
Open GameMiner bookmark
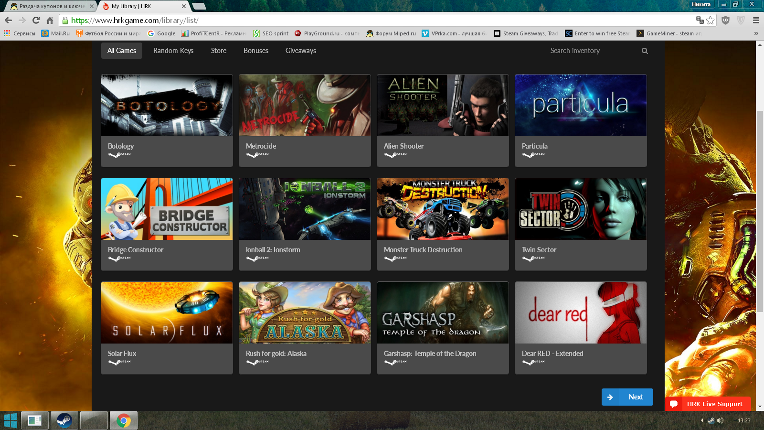[669, 33]
